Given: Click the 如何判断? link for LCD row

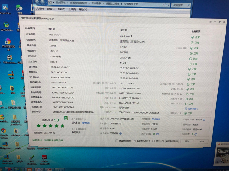Looking at the screenshot, I should coord(193,109).
